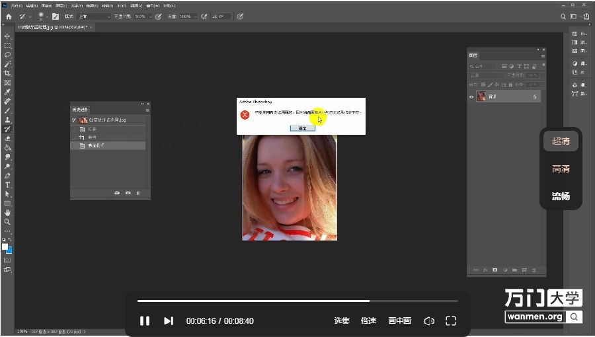Select the Rectangular Marquee tool
Image resolution: width=595 pixels, height=337 pixels.
coord(7,46)
